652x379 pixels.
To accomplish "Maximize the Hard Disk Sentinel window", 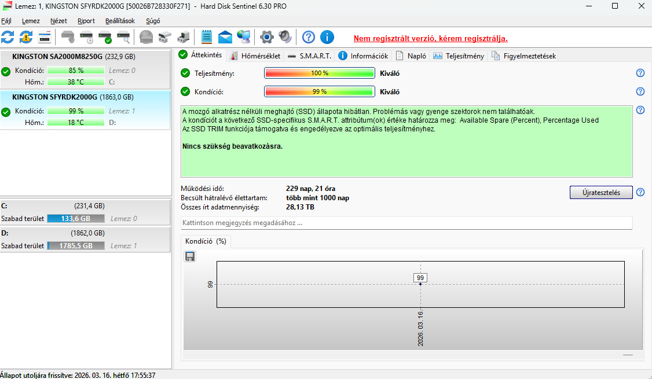I will click(614, 6).
